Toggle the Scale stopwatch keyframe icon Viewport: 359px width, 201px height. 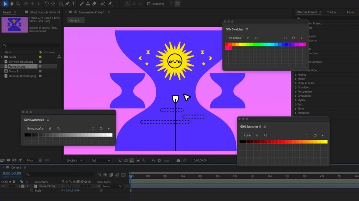click(x=32, y=190)
